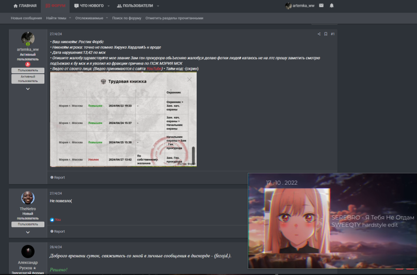Click TheNetro's Пользователь badge
This screenshot has width=417, height=275.
coord(28,224)
